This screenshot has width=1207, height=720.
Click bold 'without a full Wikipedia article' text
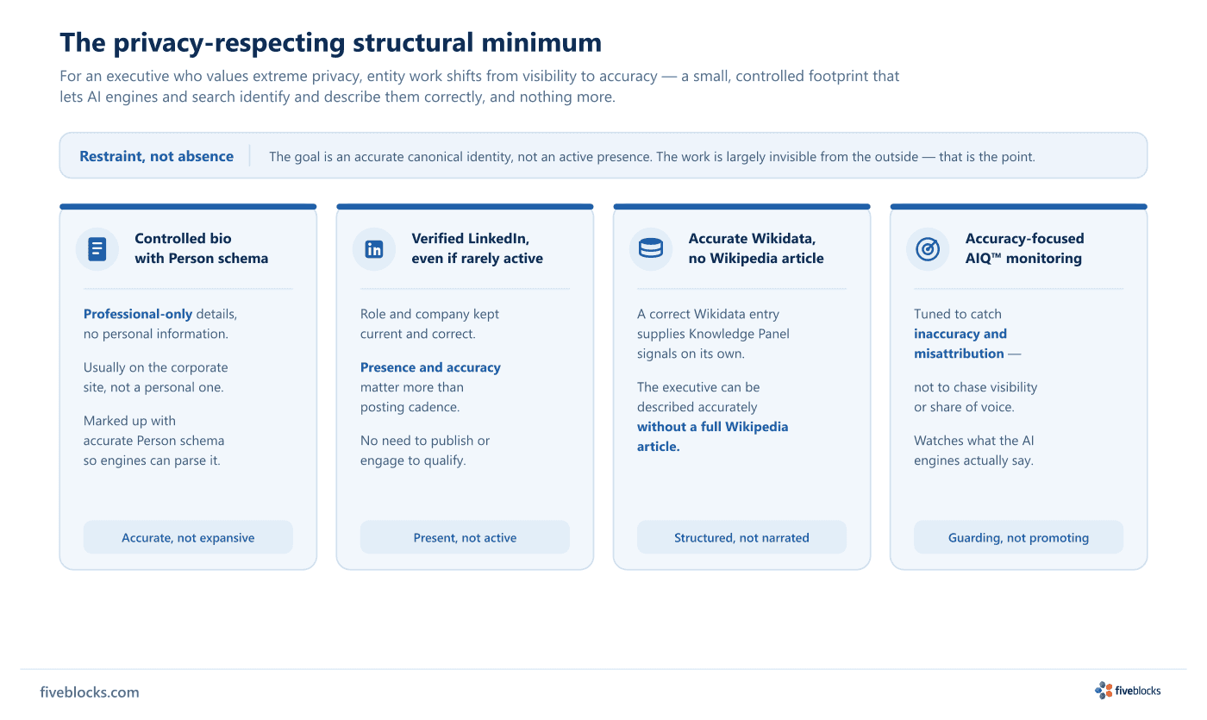tap(713, 436)
